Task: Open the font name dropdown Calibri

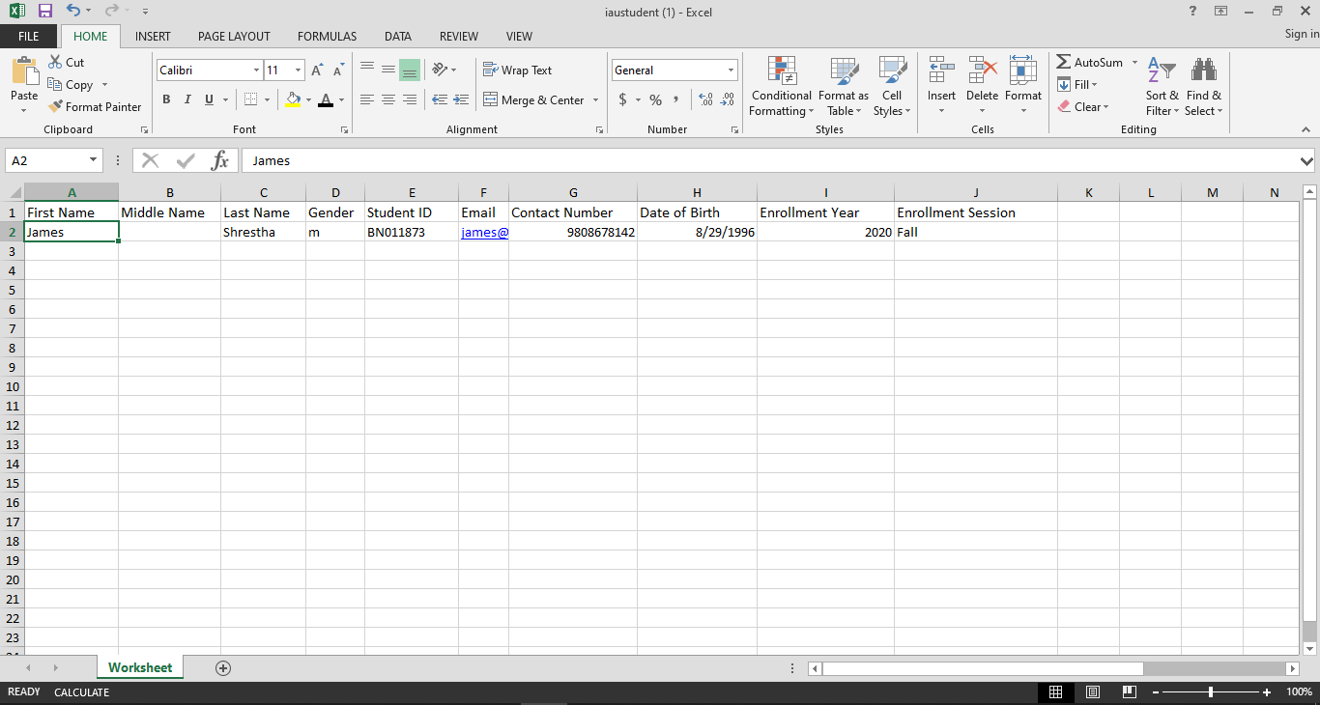Action: pyautogui.click(x=256, y=70)
